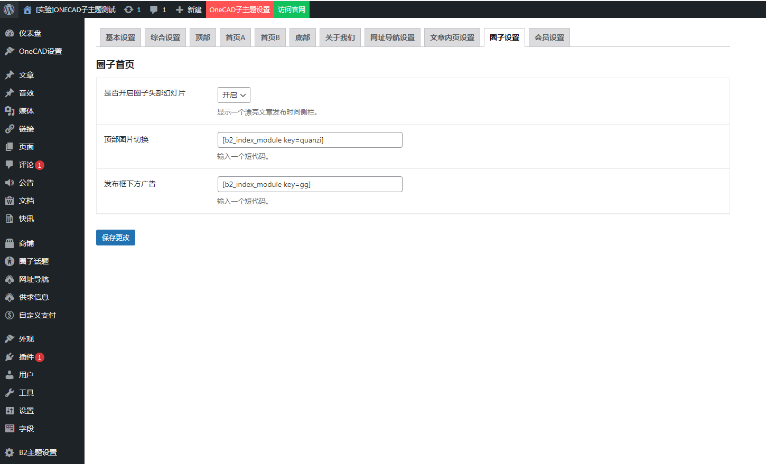Image resolution: width=766 pixels, height=464 pixels.
Task: Click the 是否开启圈子头部幻灯片 label
Action: [145, 93]
